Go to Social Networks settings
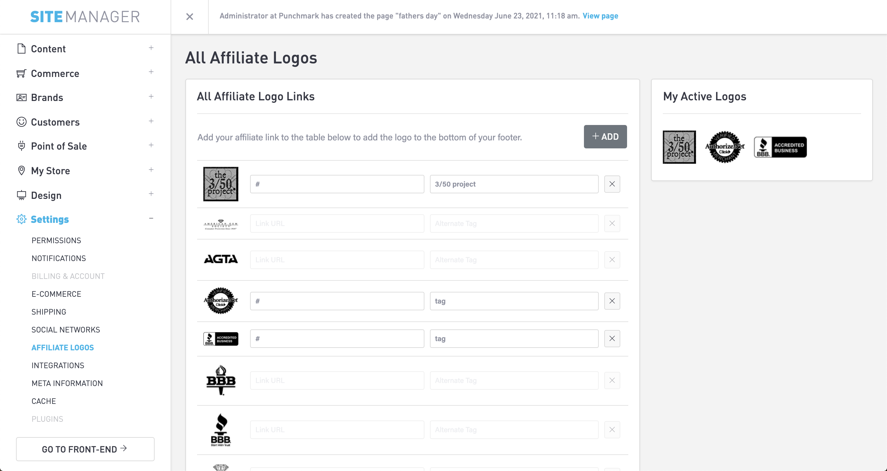 point(66,329)
